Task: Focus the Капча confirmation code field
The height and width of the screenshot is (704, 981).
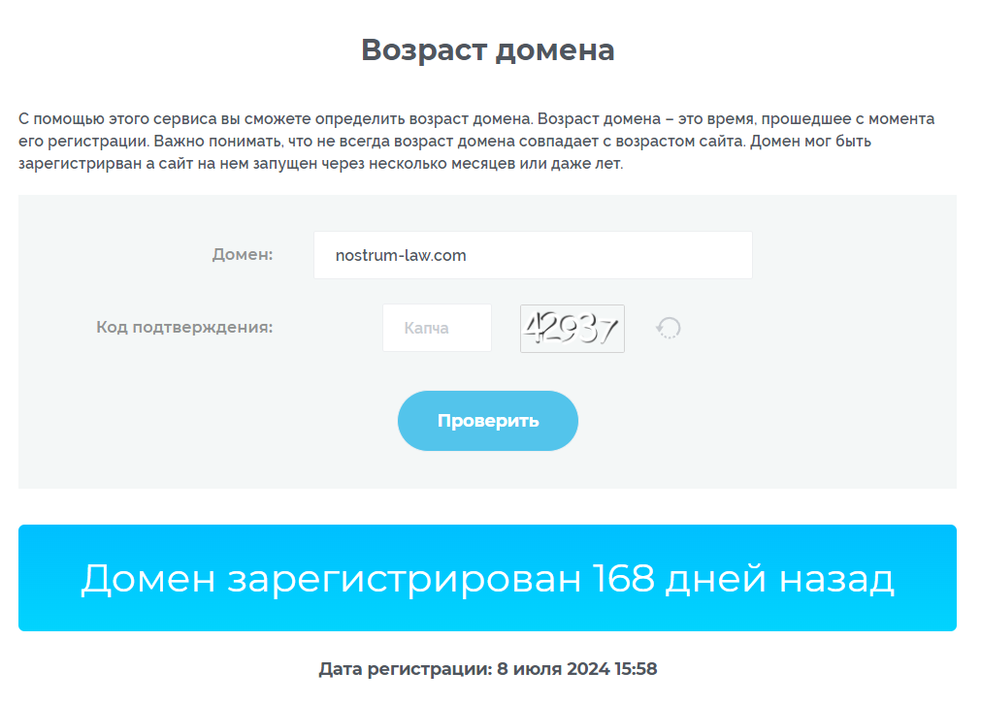Action: point(437,328)
